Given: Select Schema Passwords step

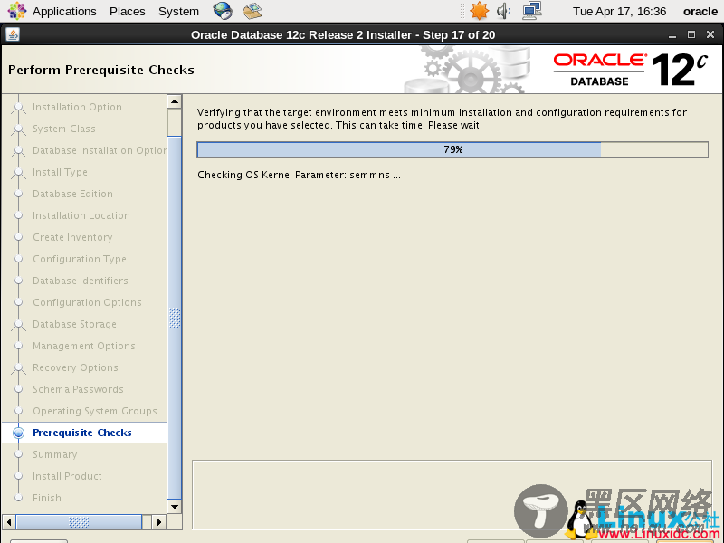Looking at the screenshot, I should click(x=78, y=389).
